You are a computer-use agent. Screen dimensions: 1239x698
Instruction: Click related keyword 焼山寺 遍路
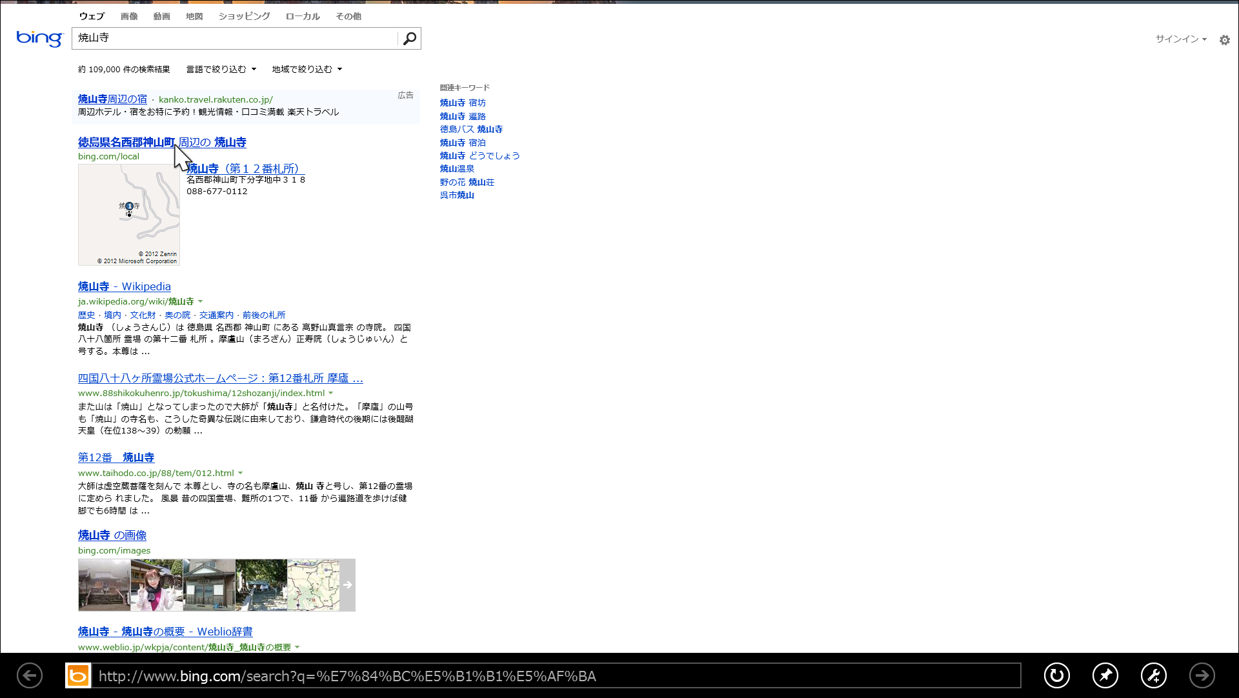(463, 117)
